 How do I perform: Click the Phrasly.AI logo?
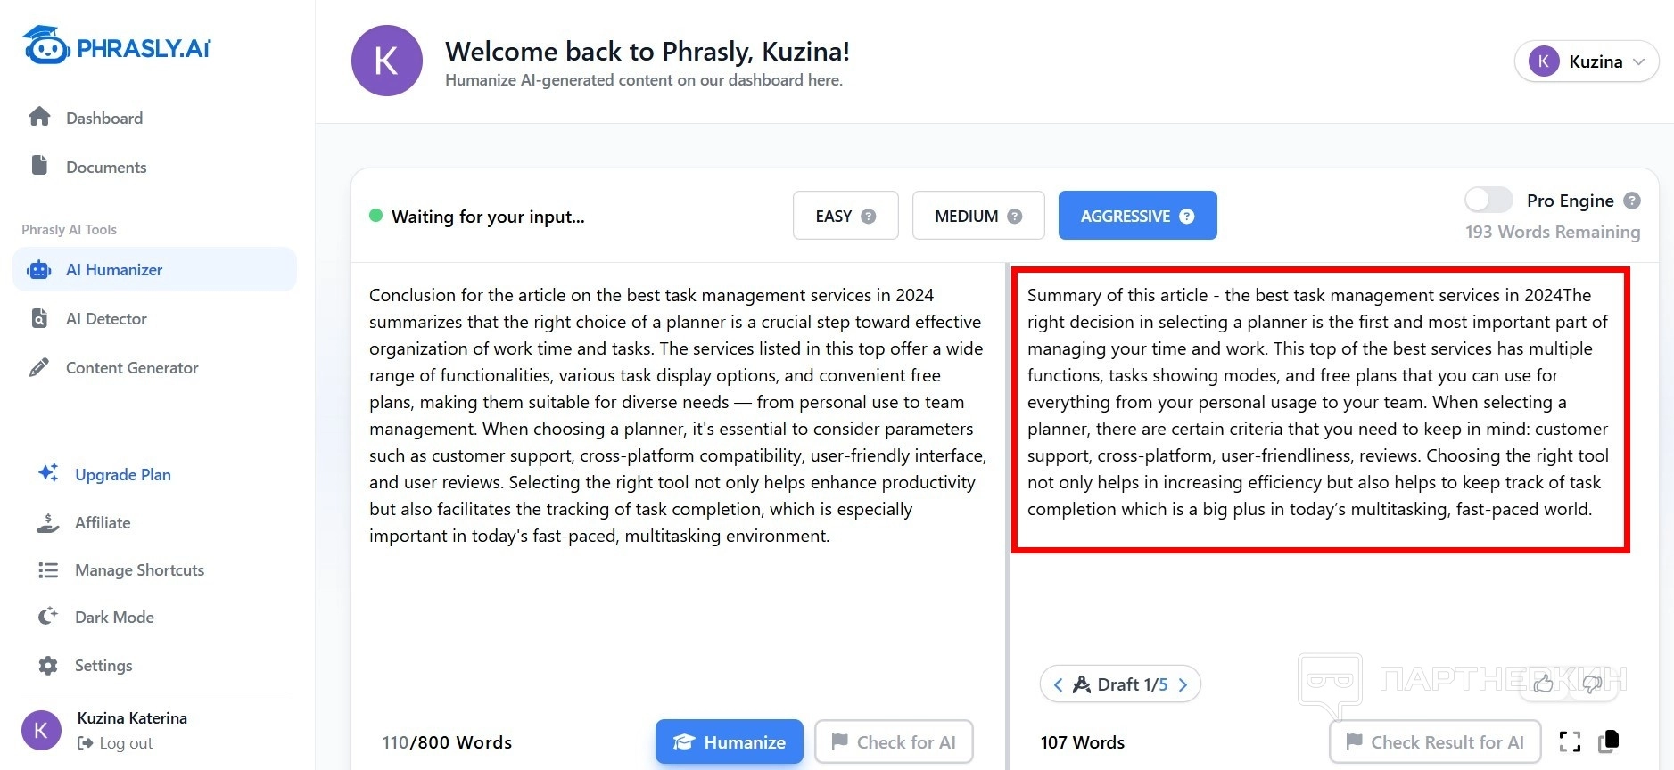[x=117, y=46]
